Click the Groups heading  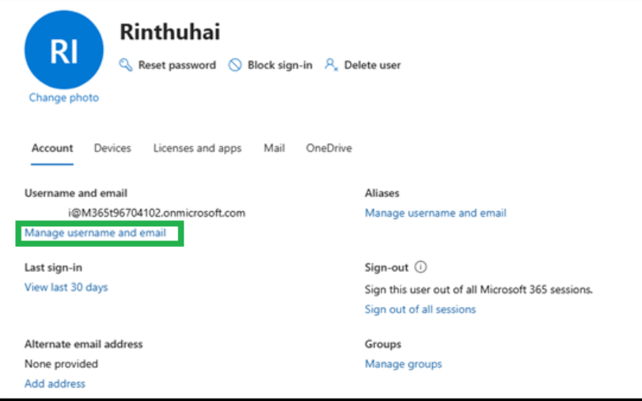(383, 344)
